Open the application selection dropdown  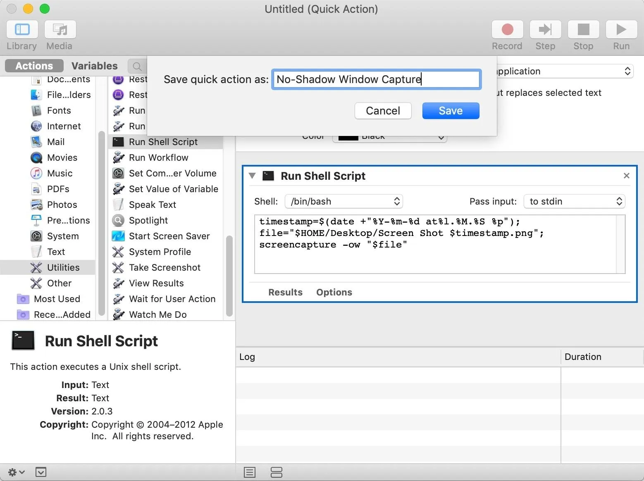pyautogui.click(x=565, y=71)
